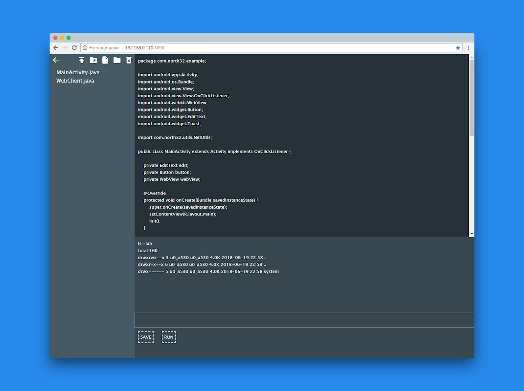Click the 'import android.webkit.WebView;' line
524x391 pixels.
[x=173, y=103]
